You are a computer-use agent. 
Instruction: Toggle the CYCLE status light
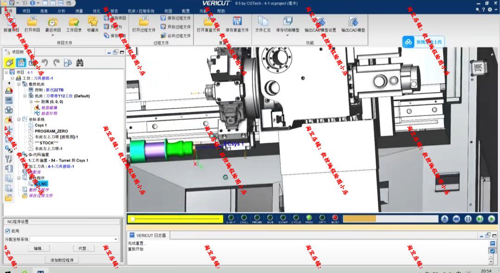296,218
